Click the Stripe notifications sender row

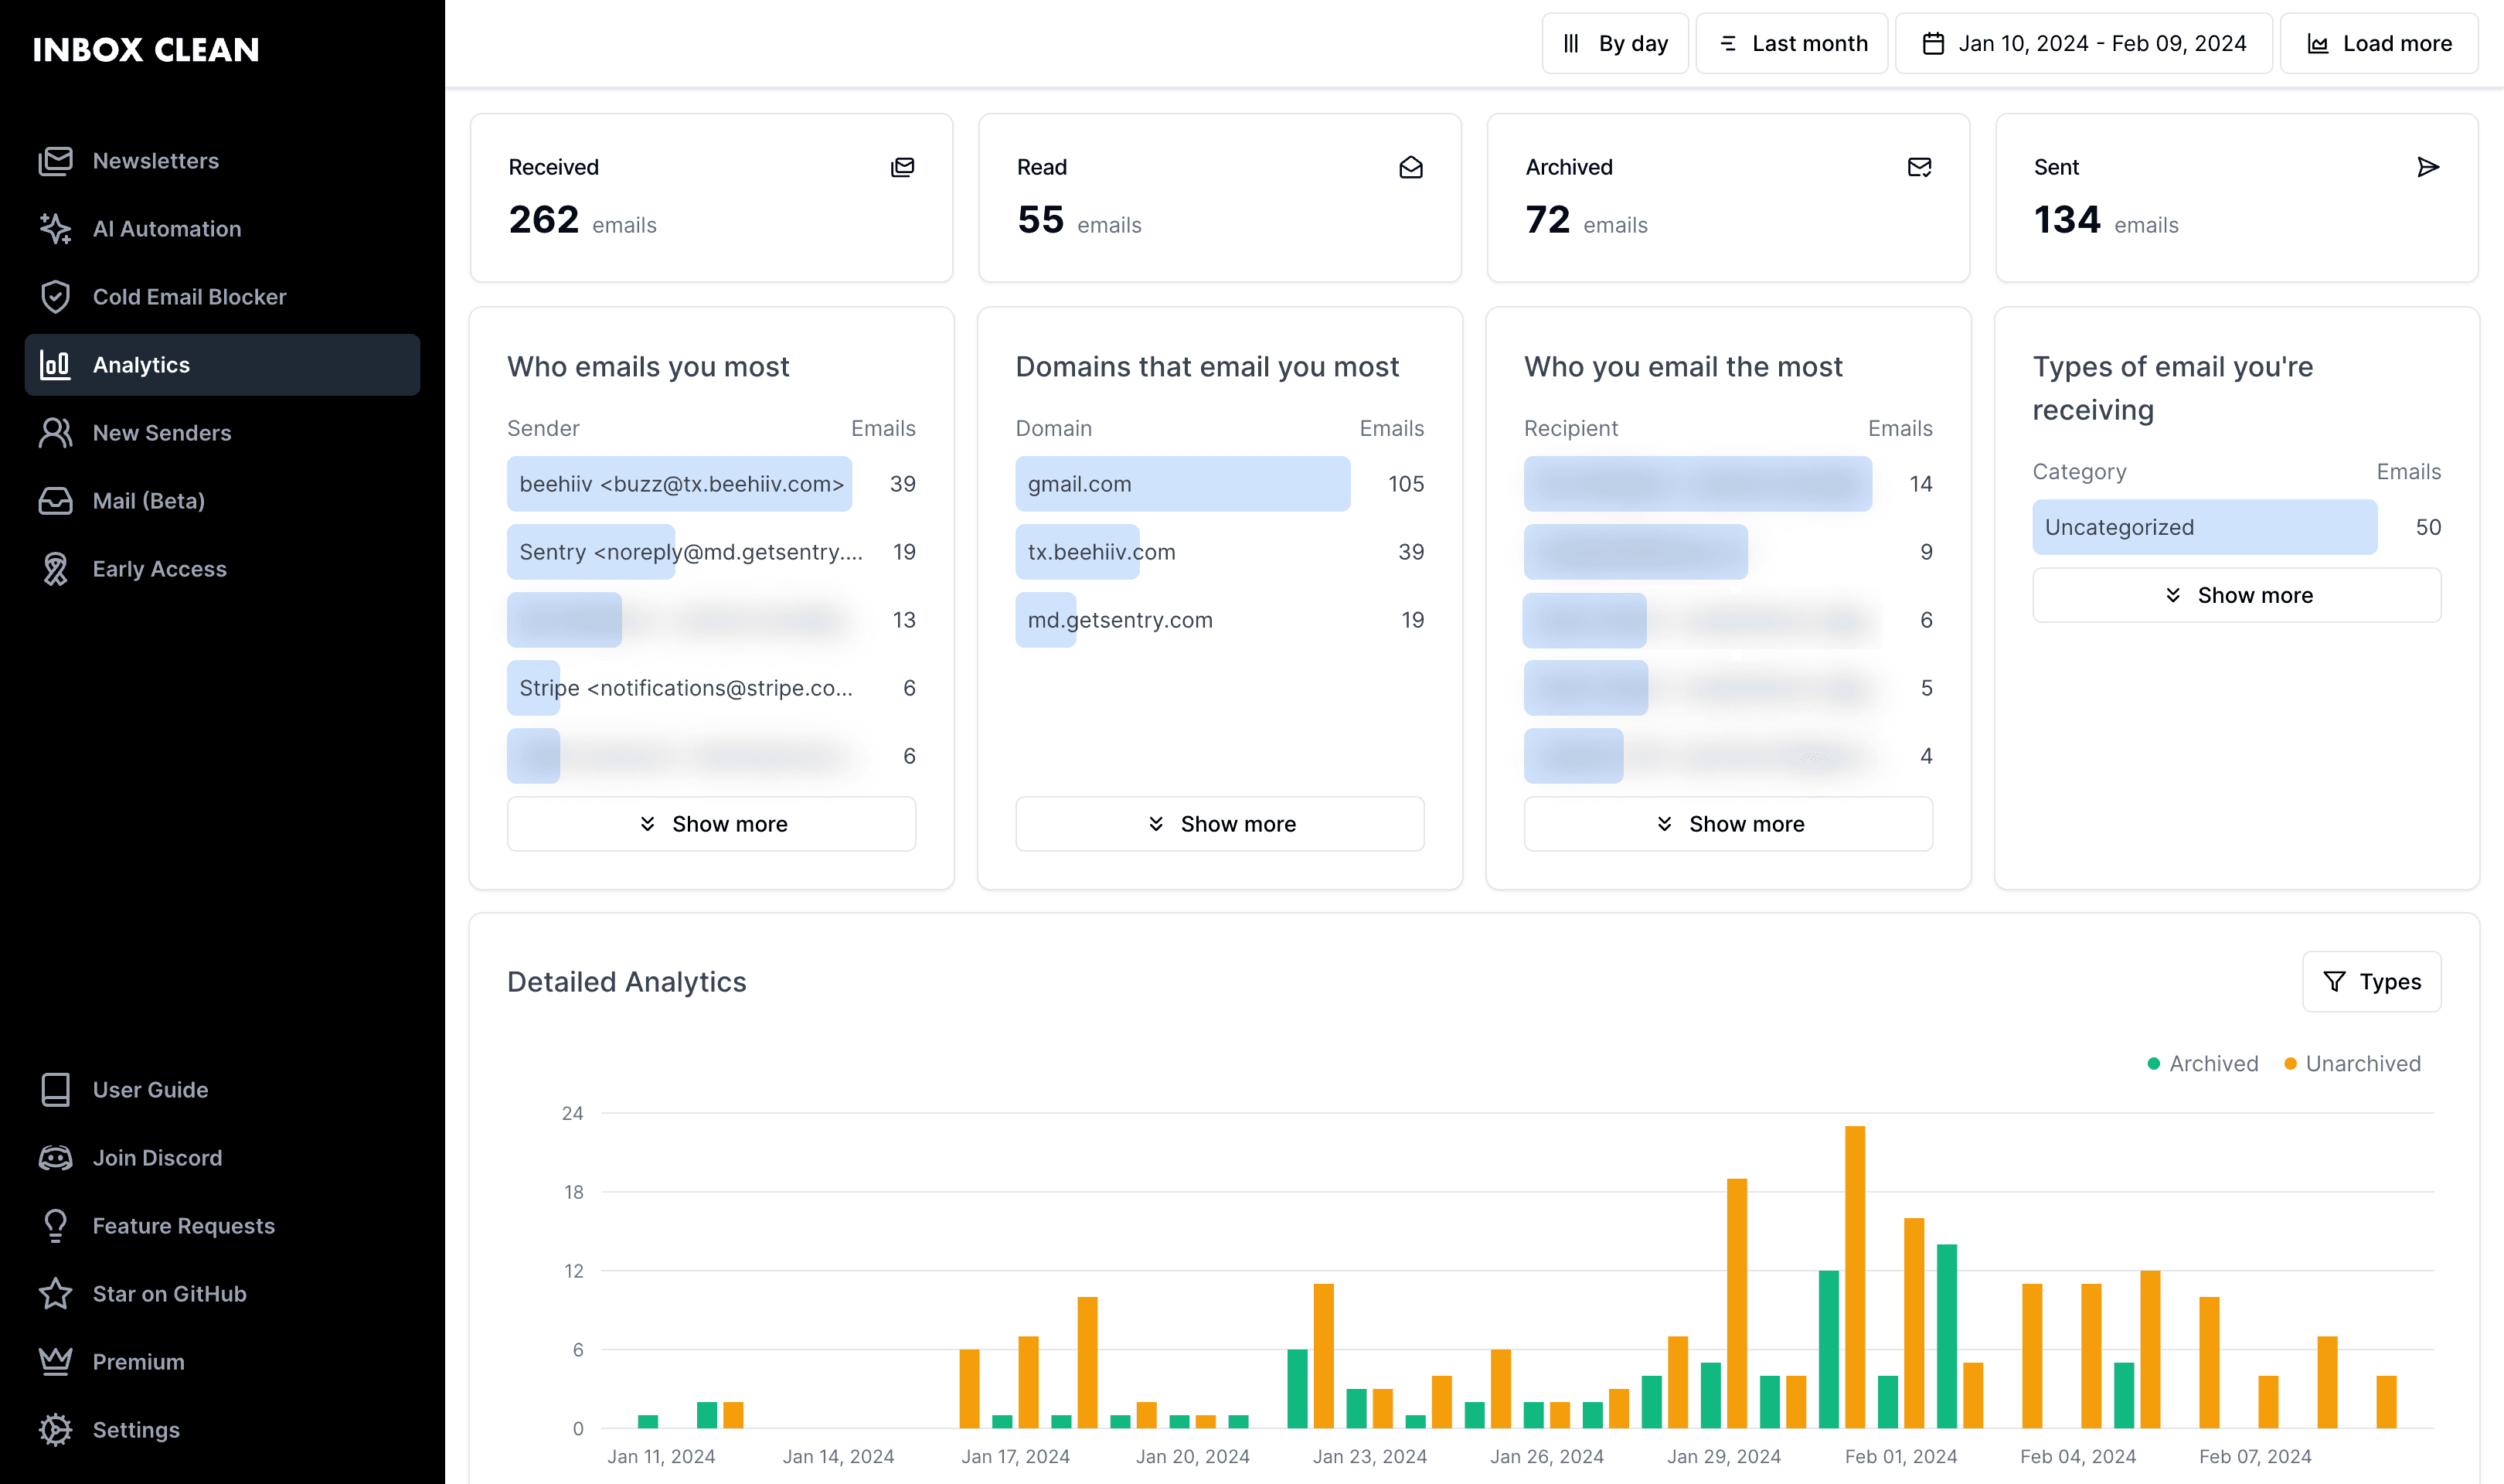pos(712,688)
